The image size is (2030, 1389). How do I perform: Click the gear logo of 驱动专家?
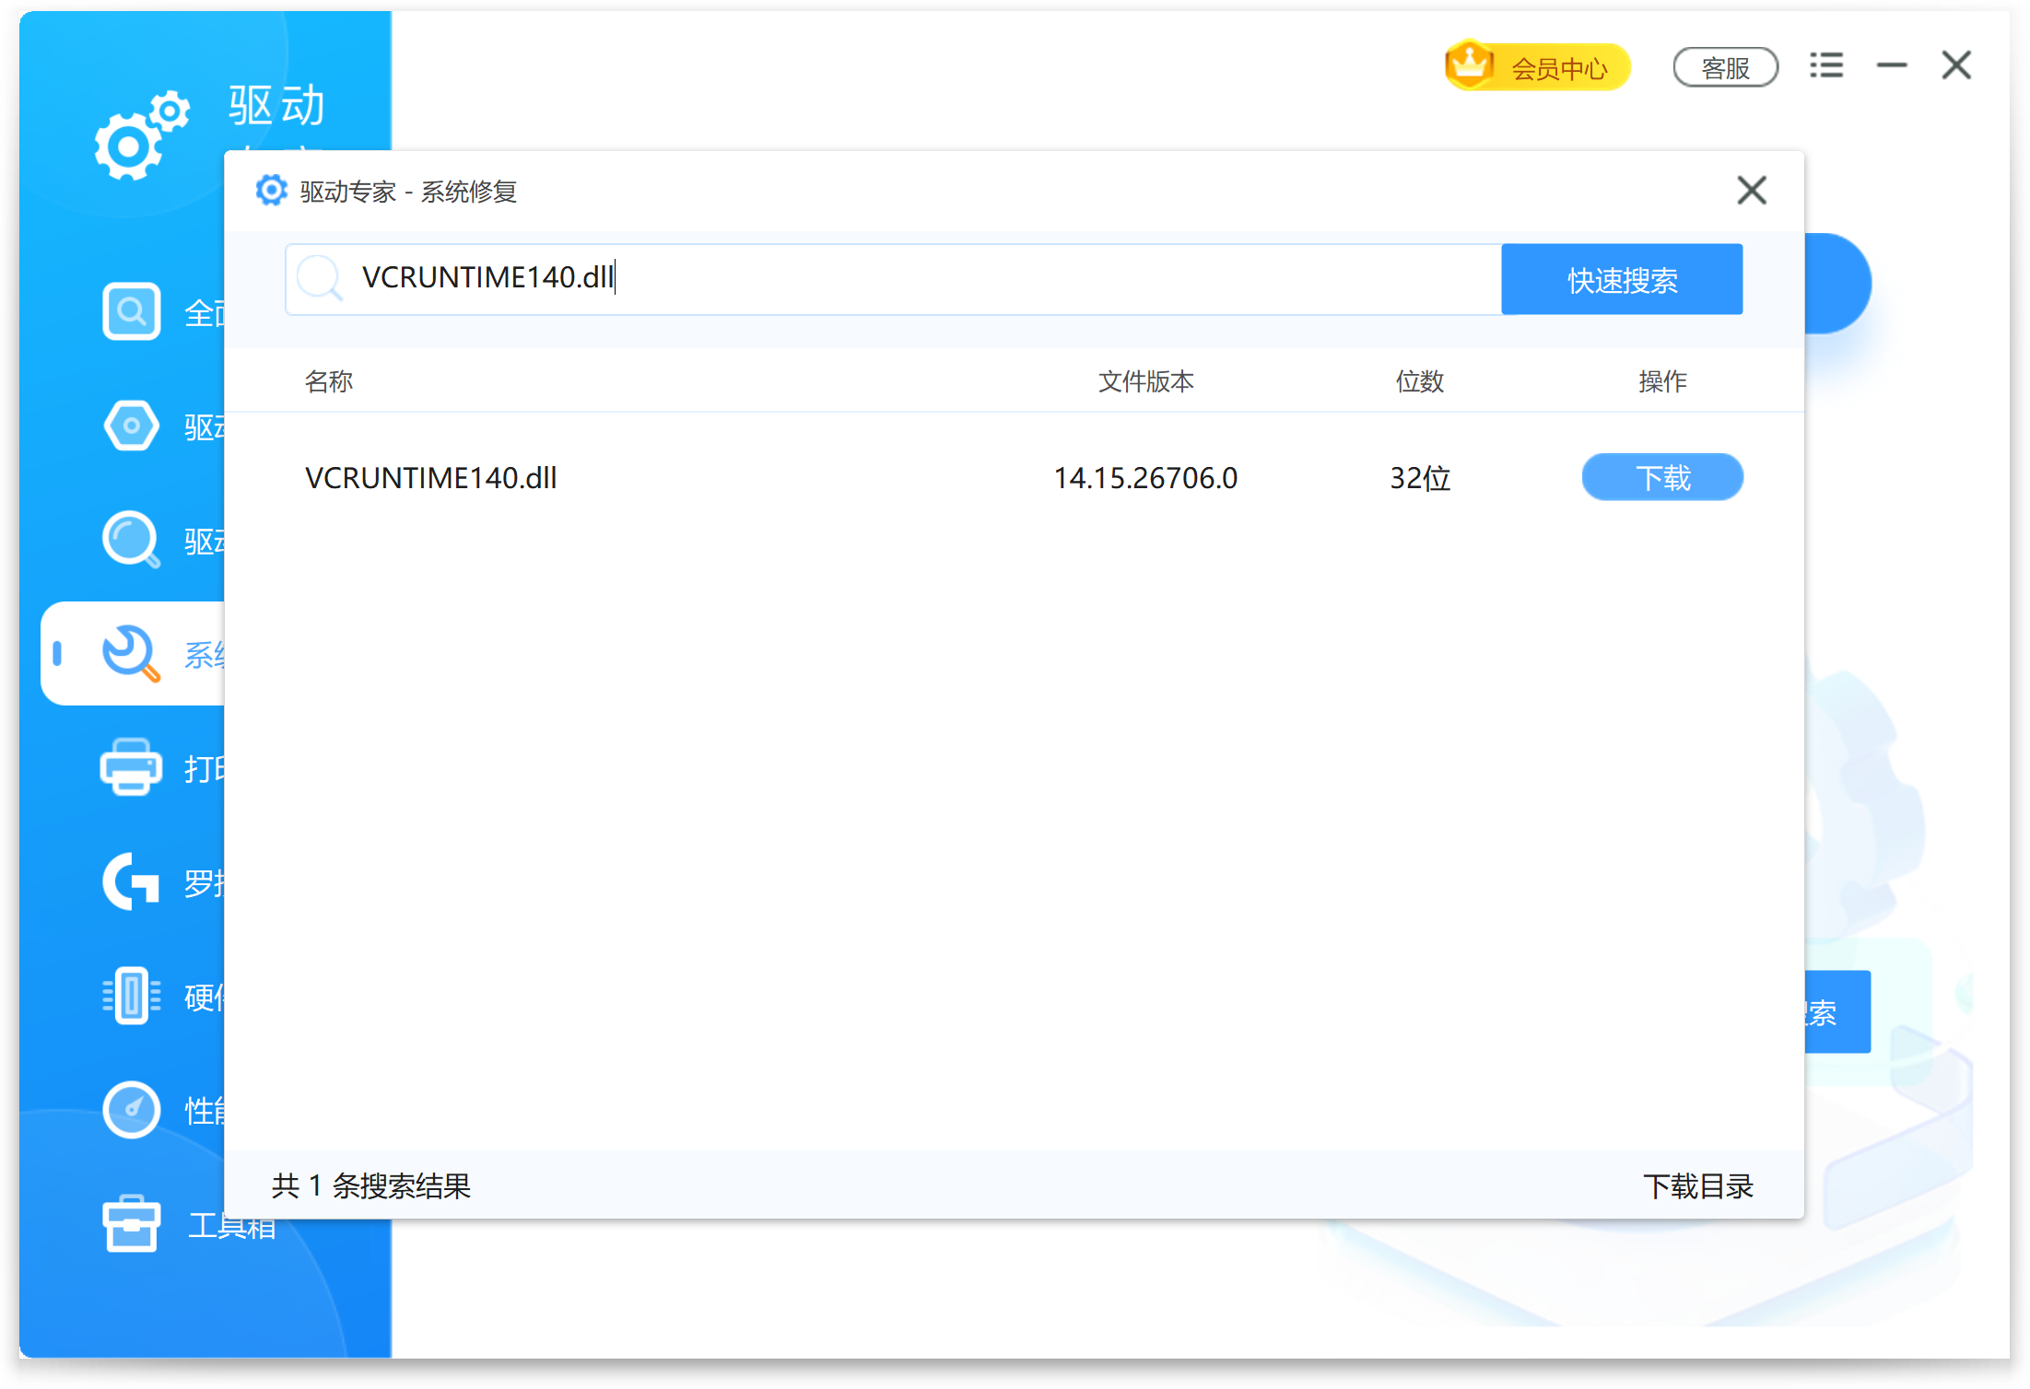[141, 135]
